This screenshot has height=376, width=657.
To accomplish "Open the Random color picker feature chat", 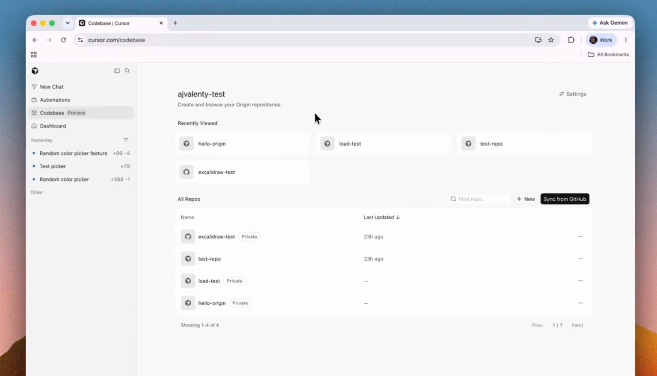I will 81,153.
